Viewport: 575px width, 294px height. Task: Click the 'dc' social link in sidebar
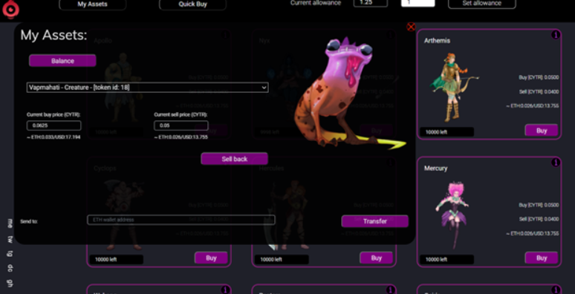coord(10,268)
